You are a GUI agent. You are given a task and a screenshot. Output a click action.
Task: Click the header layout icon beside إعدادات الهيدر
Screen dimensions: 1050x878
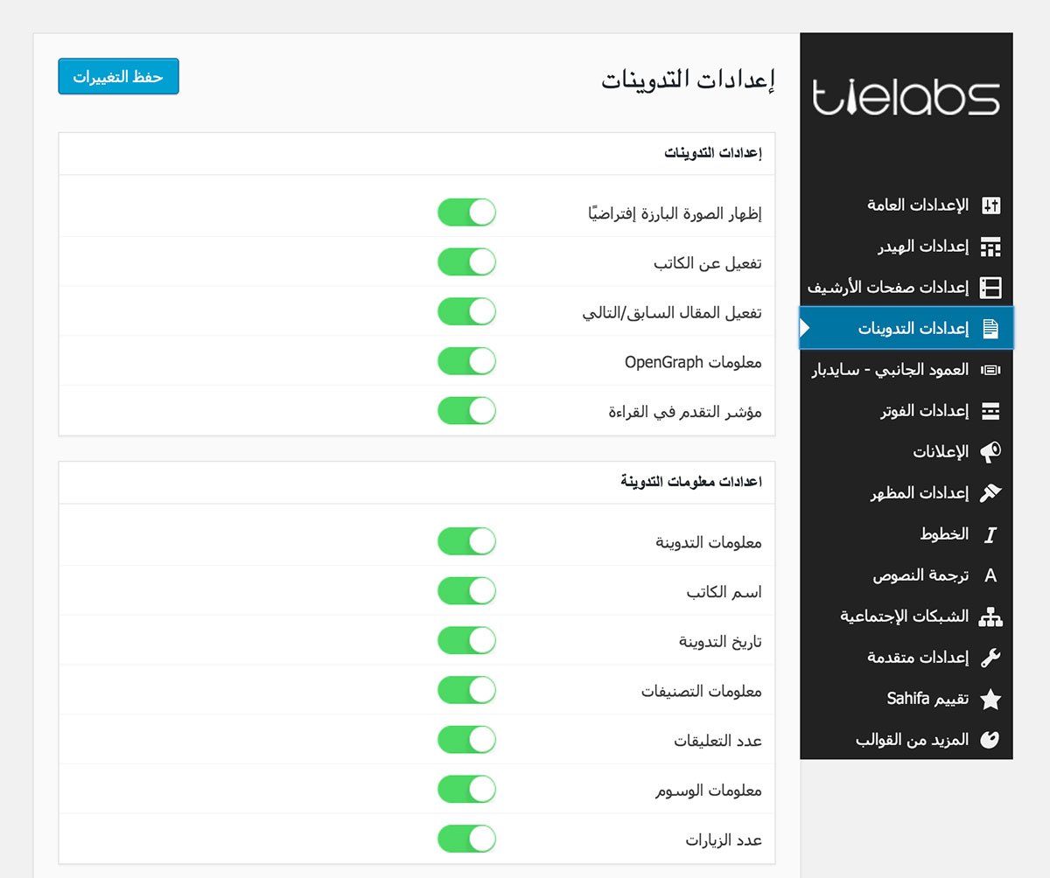tap(990, 247)
